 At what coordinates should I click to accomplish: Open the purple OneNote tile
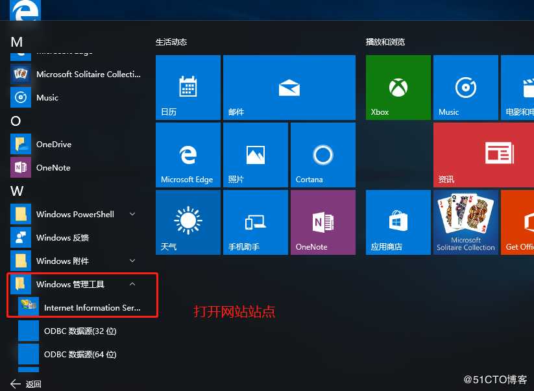coord(323,222)
